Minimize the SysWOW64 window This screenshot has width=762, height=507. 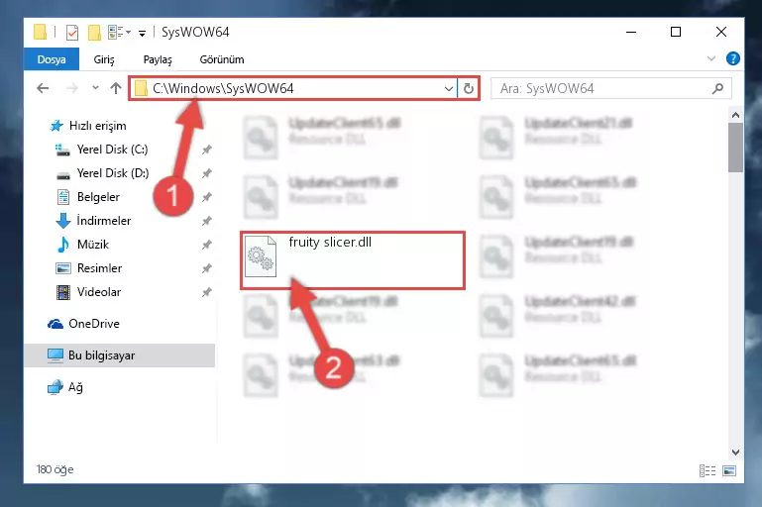[x=631, y=32]
